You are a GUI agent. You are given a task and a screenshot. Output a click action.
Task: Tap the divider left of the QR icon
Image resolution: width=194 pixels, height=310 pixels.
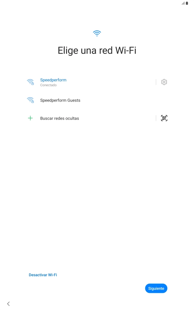coord(156,118)
